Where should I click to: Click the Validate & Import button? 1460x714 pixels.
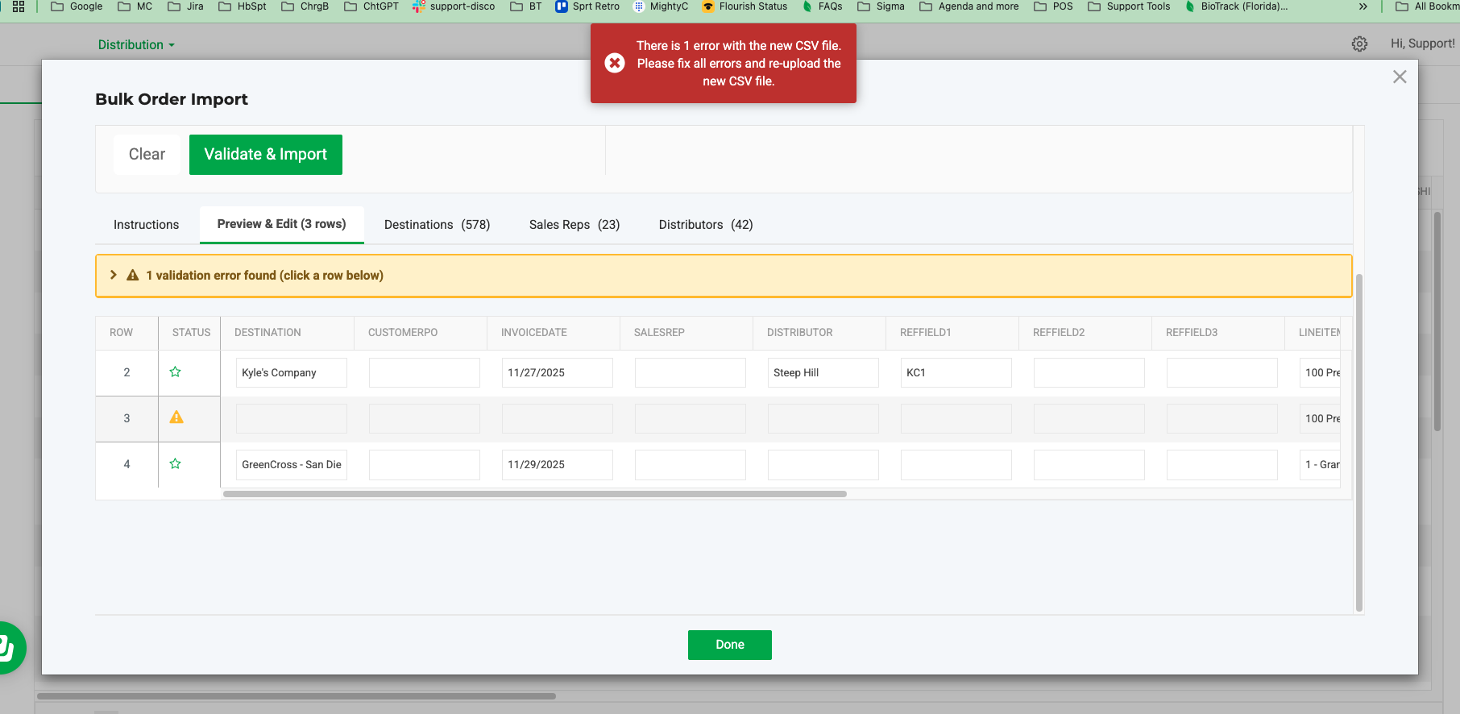[x=266, y=155]
